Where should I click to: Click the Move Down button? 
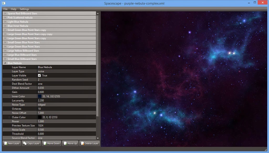coord(51,143)
